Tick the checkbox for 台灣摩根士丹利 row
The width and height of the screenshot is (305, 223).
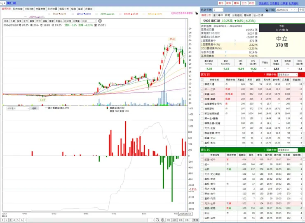202,104
